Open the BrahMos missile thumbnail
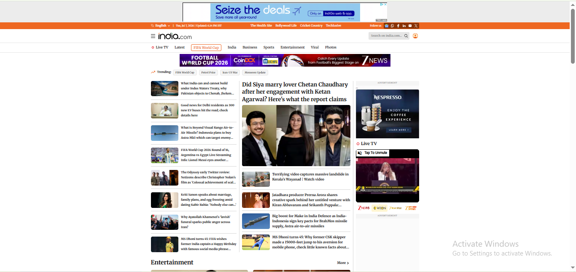This screenshot has width=576, height=272. (256, 221)
